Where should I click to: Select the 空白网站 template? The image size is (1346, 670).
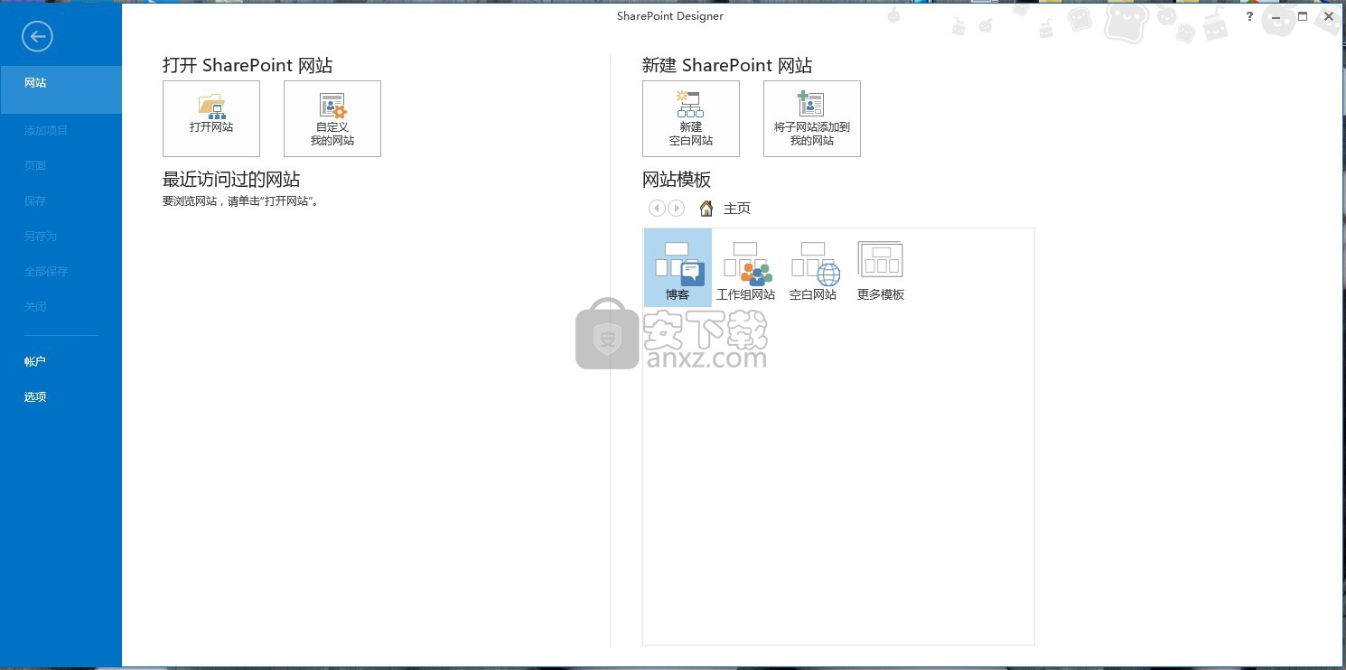pos(813,268)
